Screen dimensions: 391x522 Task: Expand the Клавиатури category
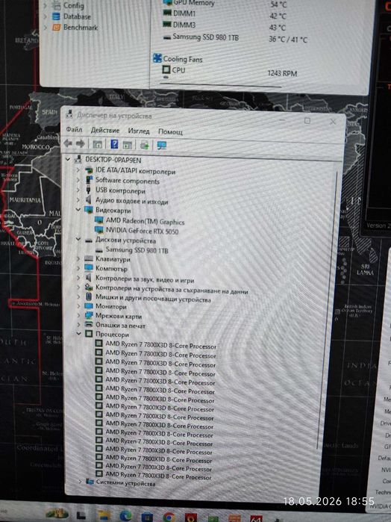click(x=78, y=258)
